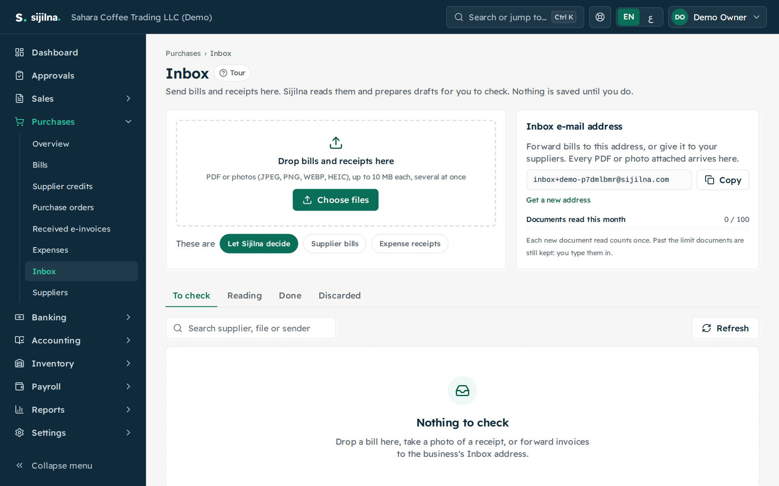Refresh the inbox list
The height and width of the screenshot is (486, 779).
click(725, 328)
